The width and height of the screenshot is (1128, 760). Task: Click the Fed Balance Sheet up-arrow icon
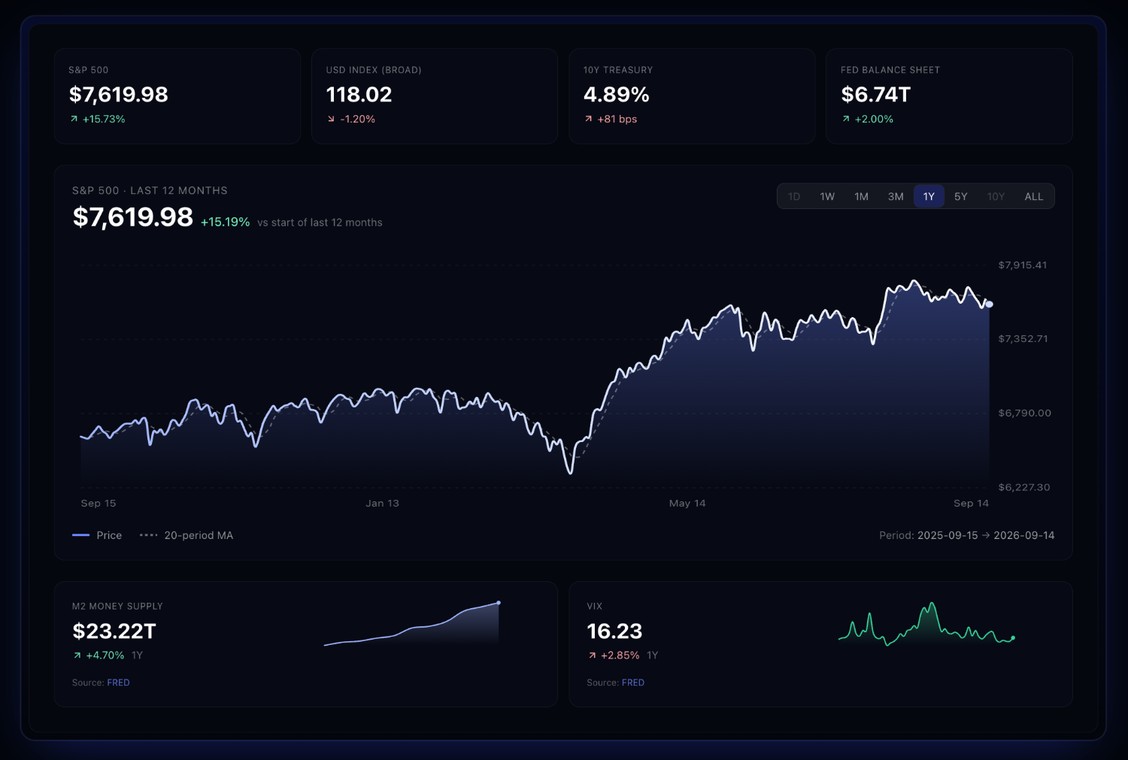(x=846, y=119)
